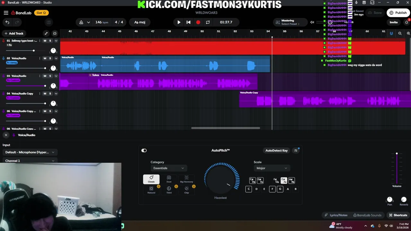Expand track 03 dropdown chevron
The height and width of the screenshot is (231, 411).
[x=56, y=76]
